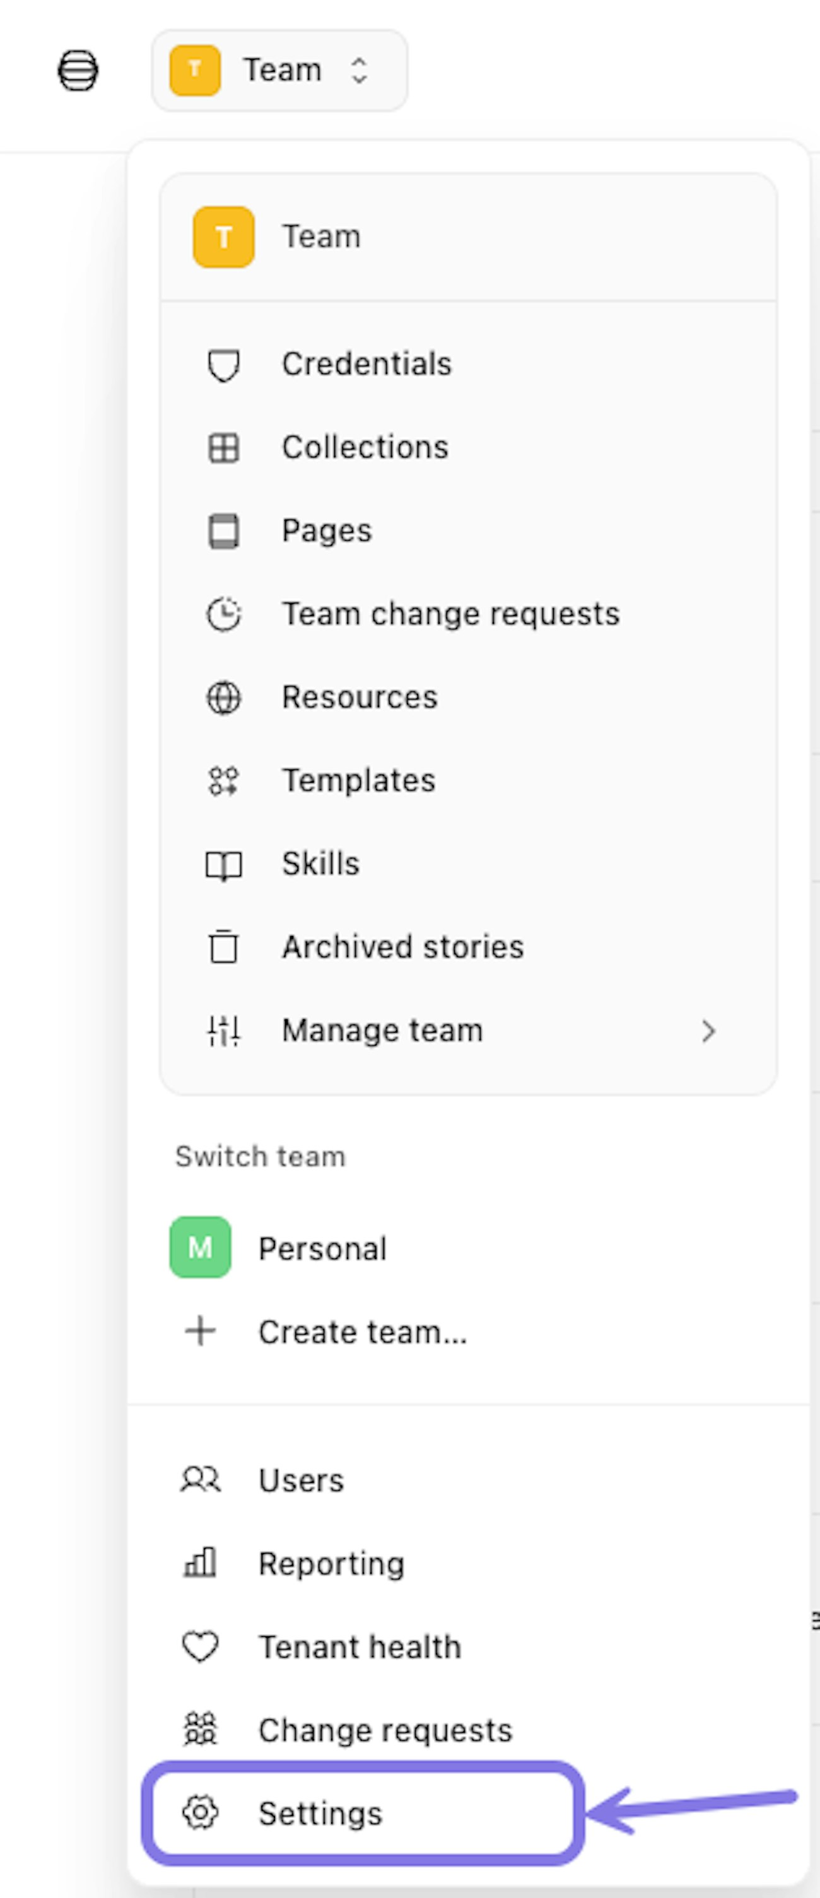Click the up-down chevrons on Team button
This screenshot has height=1898, width=820.
[359, 71]
